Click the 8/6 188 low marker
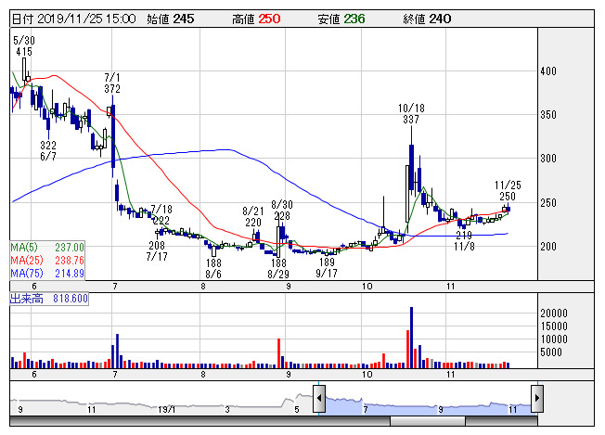Screen dimensions: 605x435 [x=214, y=268]
